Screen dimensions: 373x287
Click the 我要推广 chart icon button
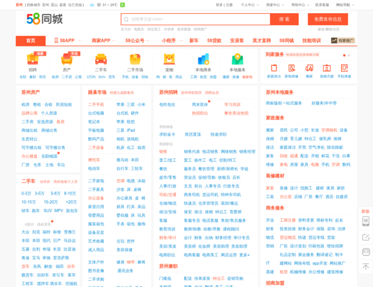click(x=343, y=40)
